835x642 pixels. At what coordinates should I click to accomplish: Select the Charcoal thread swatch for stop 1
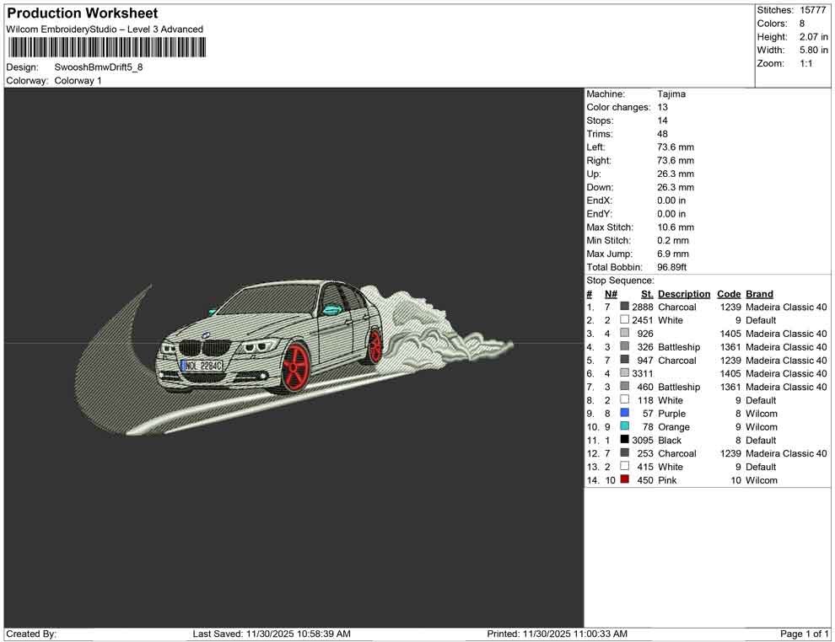(x=625, y=307)
